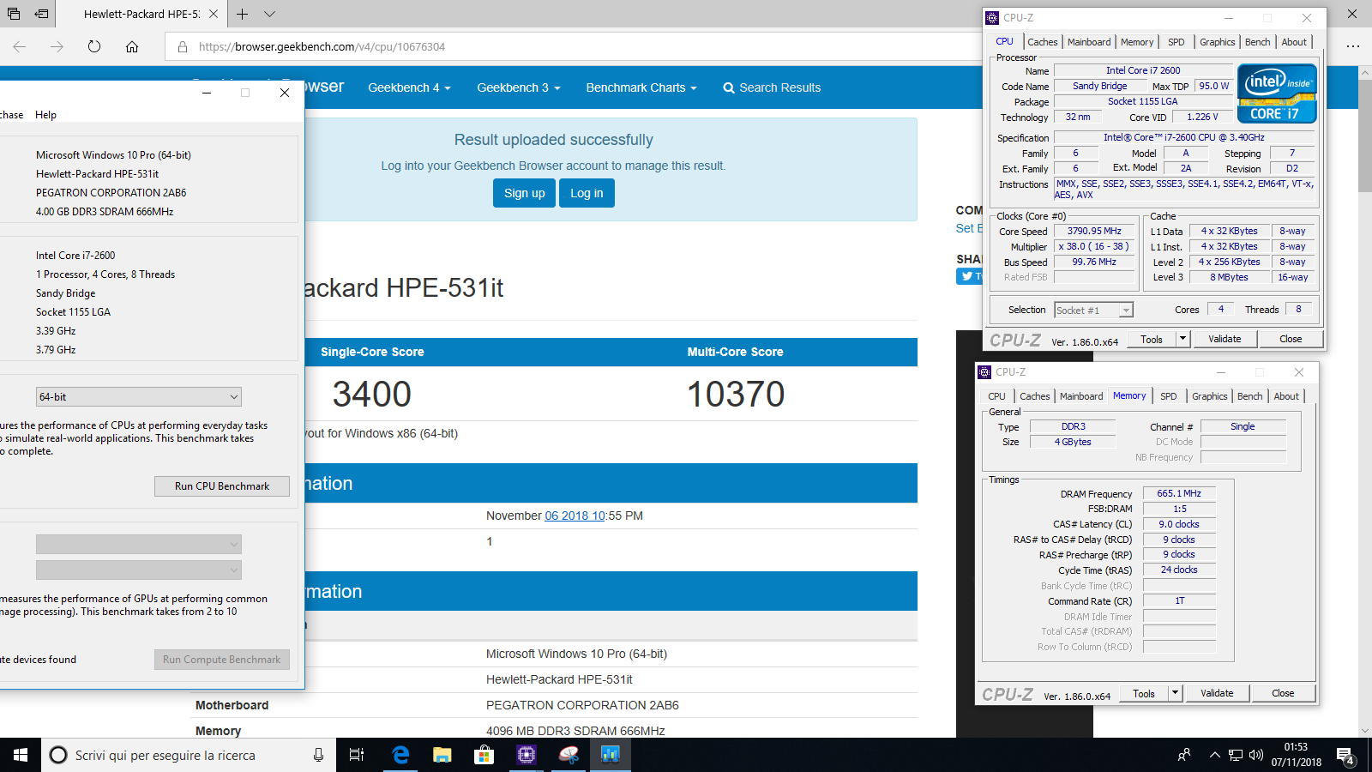Click Validate in bottom CPU-Z window
This screenshot has width=1372, height=772.
pos(1217,693)
